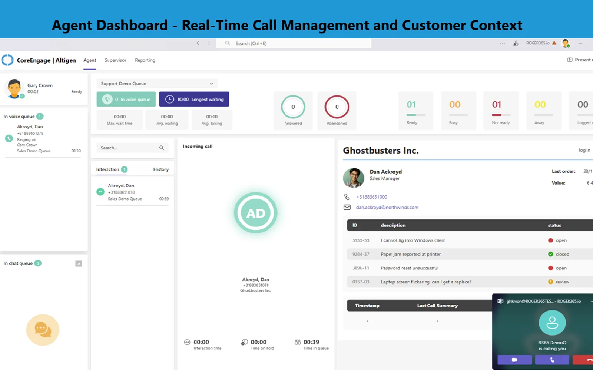Viewport: 593px width, 370px height.
Task: Dial the +31883651000 phone link
Action: pyautogui.click(x=372, y=197)
